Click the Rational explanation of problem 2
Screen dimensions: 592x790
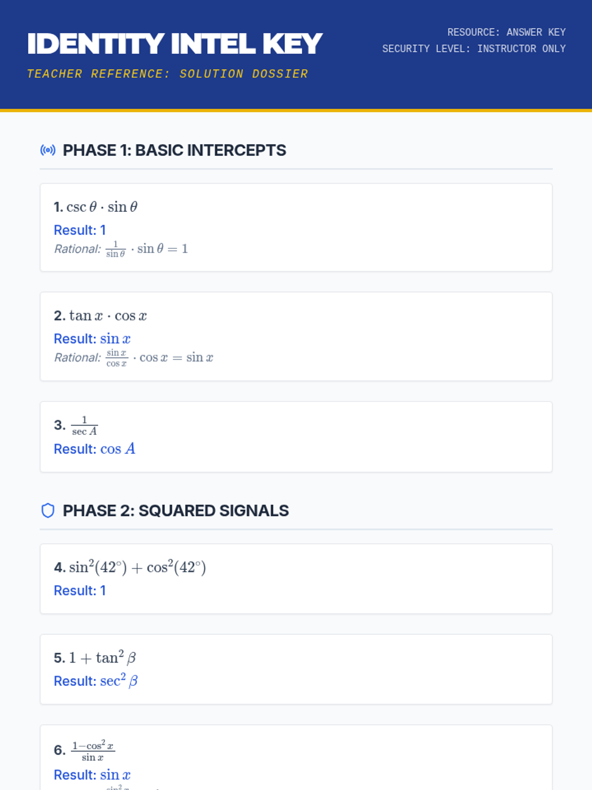[x=134, y=357]
